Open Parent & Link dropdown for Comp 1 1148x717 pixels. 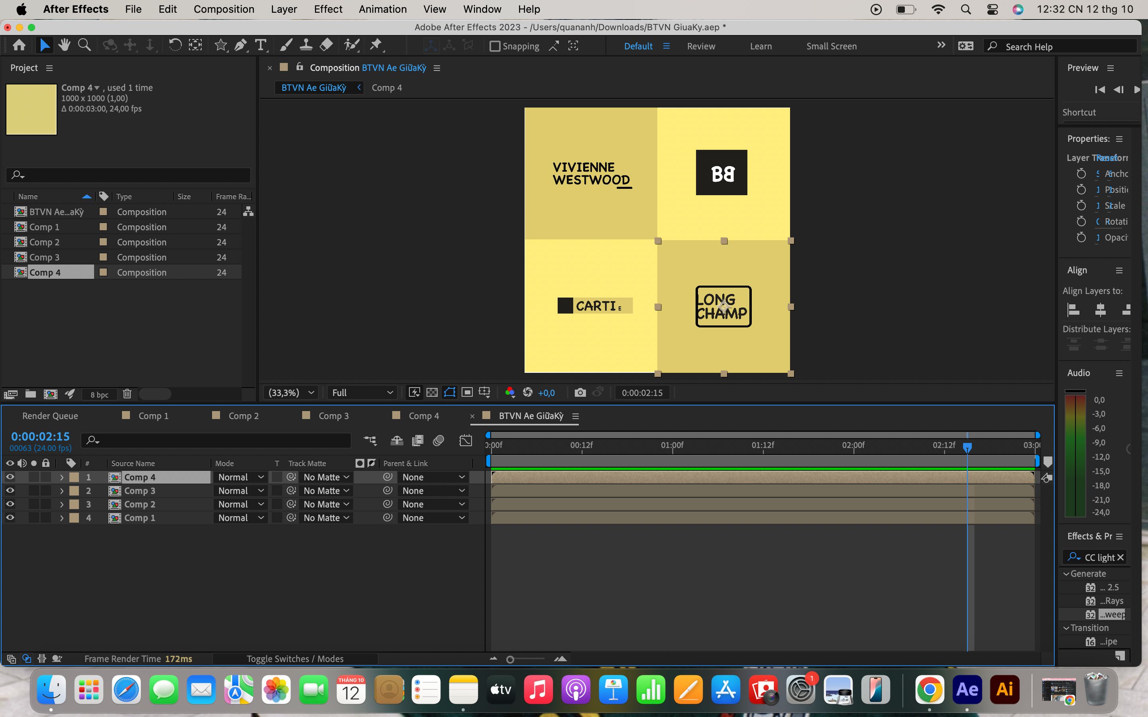click(x=433, y=518)
